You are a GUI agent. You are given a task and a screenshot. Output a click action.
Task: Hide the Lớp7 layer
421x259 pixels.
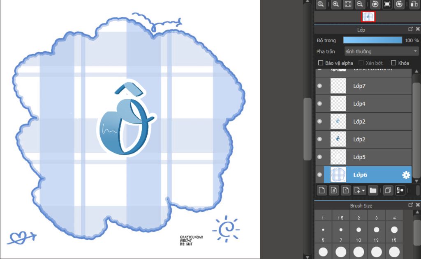[319, 86]
